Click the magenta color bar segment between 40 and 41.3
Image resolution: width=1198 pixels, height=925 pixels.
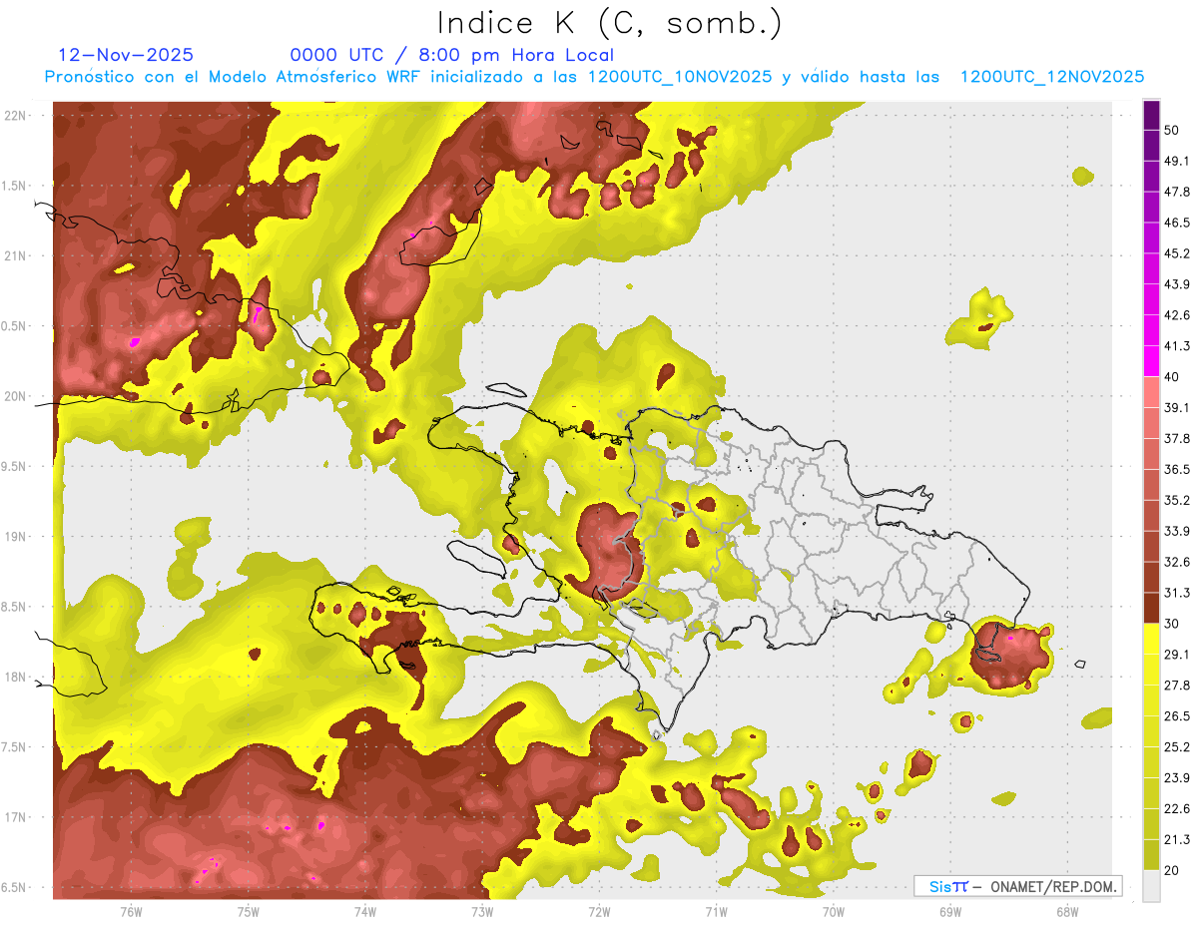(1151, 361)
